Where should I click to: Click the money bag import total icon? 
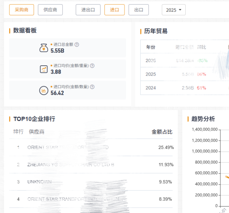[x=44, y=48]
